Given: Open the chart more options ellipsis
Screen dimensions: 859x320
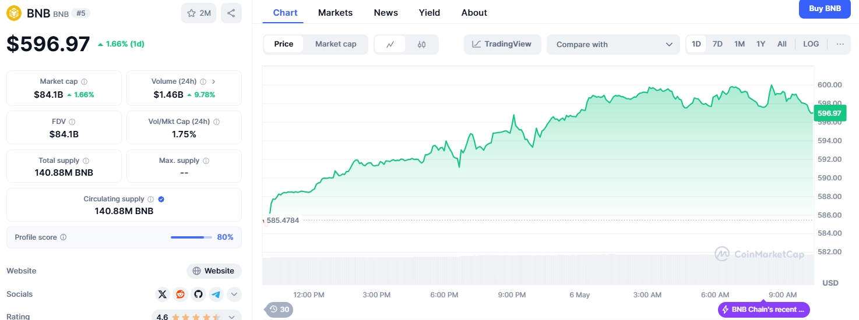Looking at the screenshot, I should click(x=840, y=44).
